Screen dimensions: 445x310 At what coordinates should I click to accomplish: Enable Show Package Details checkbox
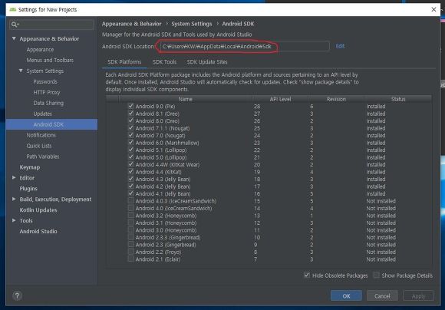(x=376, y=275)
